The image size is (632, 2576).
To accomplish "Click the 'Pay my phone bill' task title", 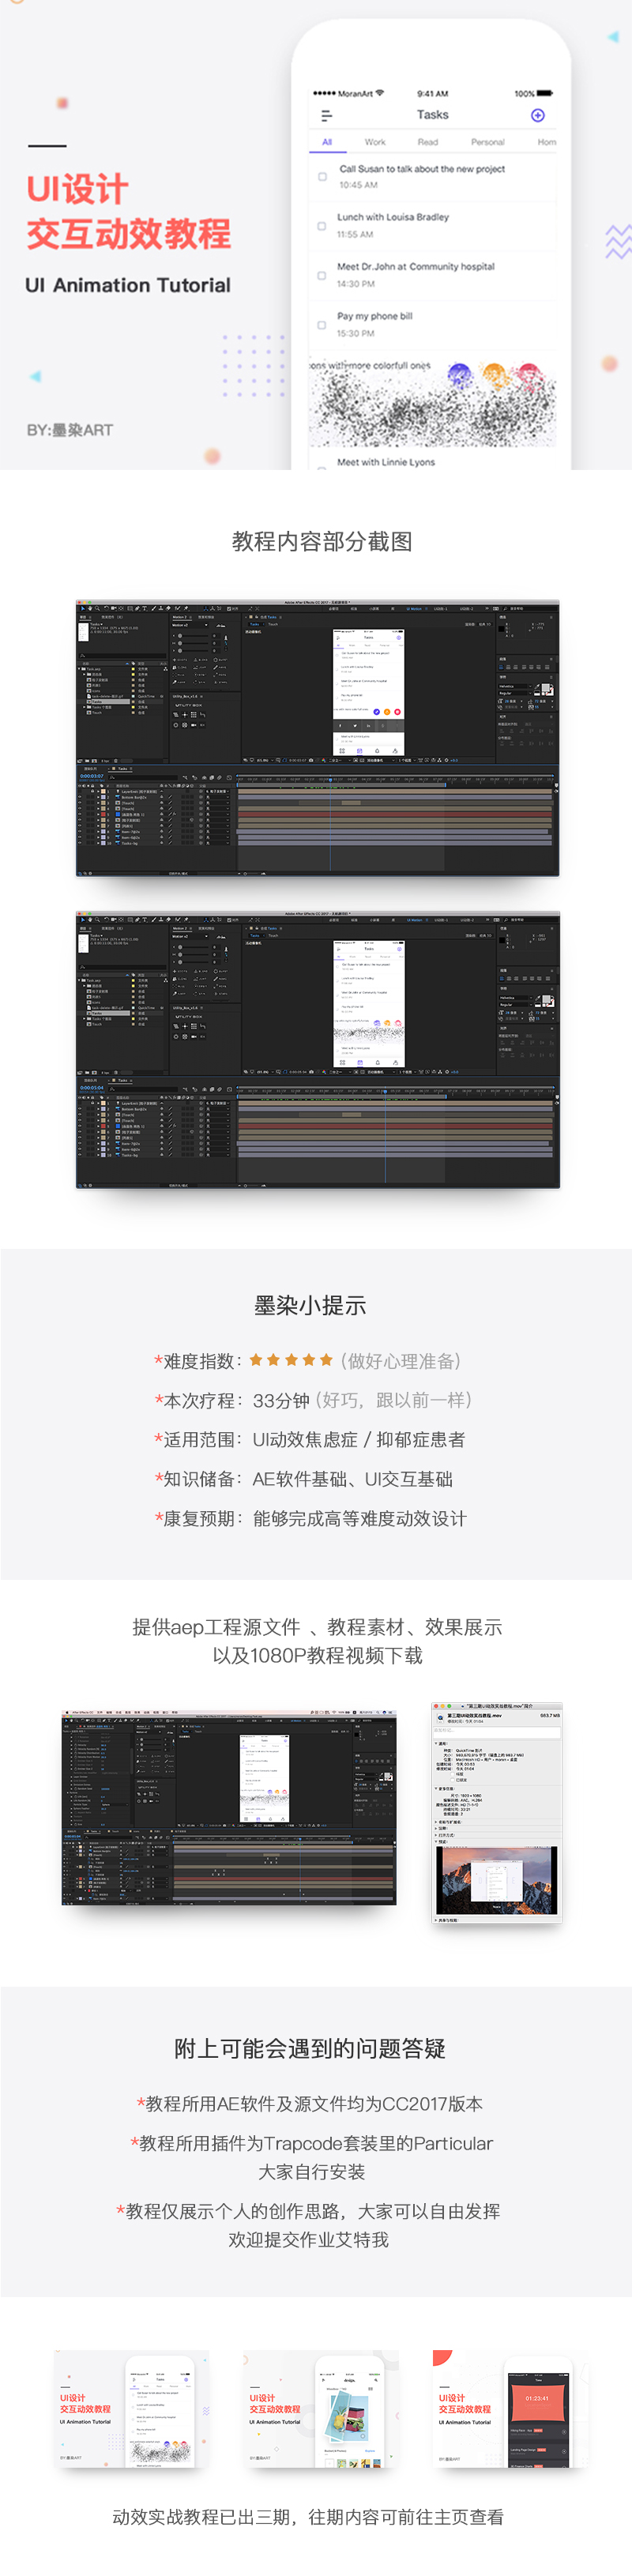I will click(x=375, y=316).
